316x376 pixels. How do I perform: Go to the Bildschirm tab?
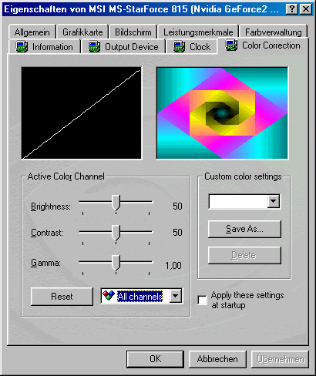tap(133, 32)
